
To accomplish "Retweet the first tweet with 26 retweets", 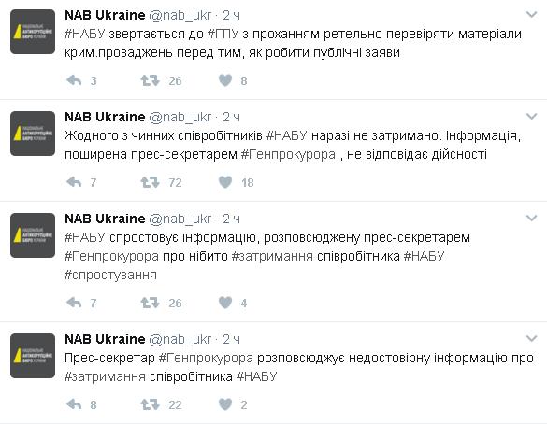I will [150, 80].
